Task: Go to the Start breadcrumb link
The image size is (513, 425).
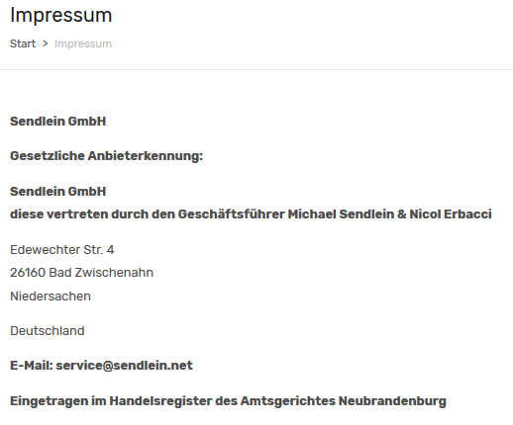Action: 23,43
